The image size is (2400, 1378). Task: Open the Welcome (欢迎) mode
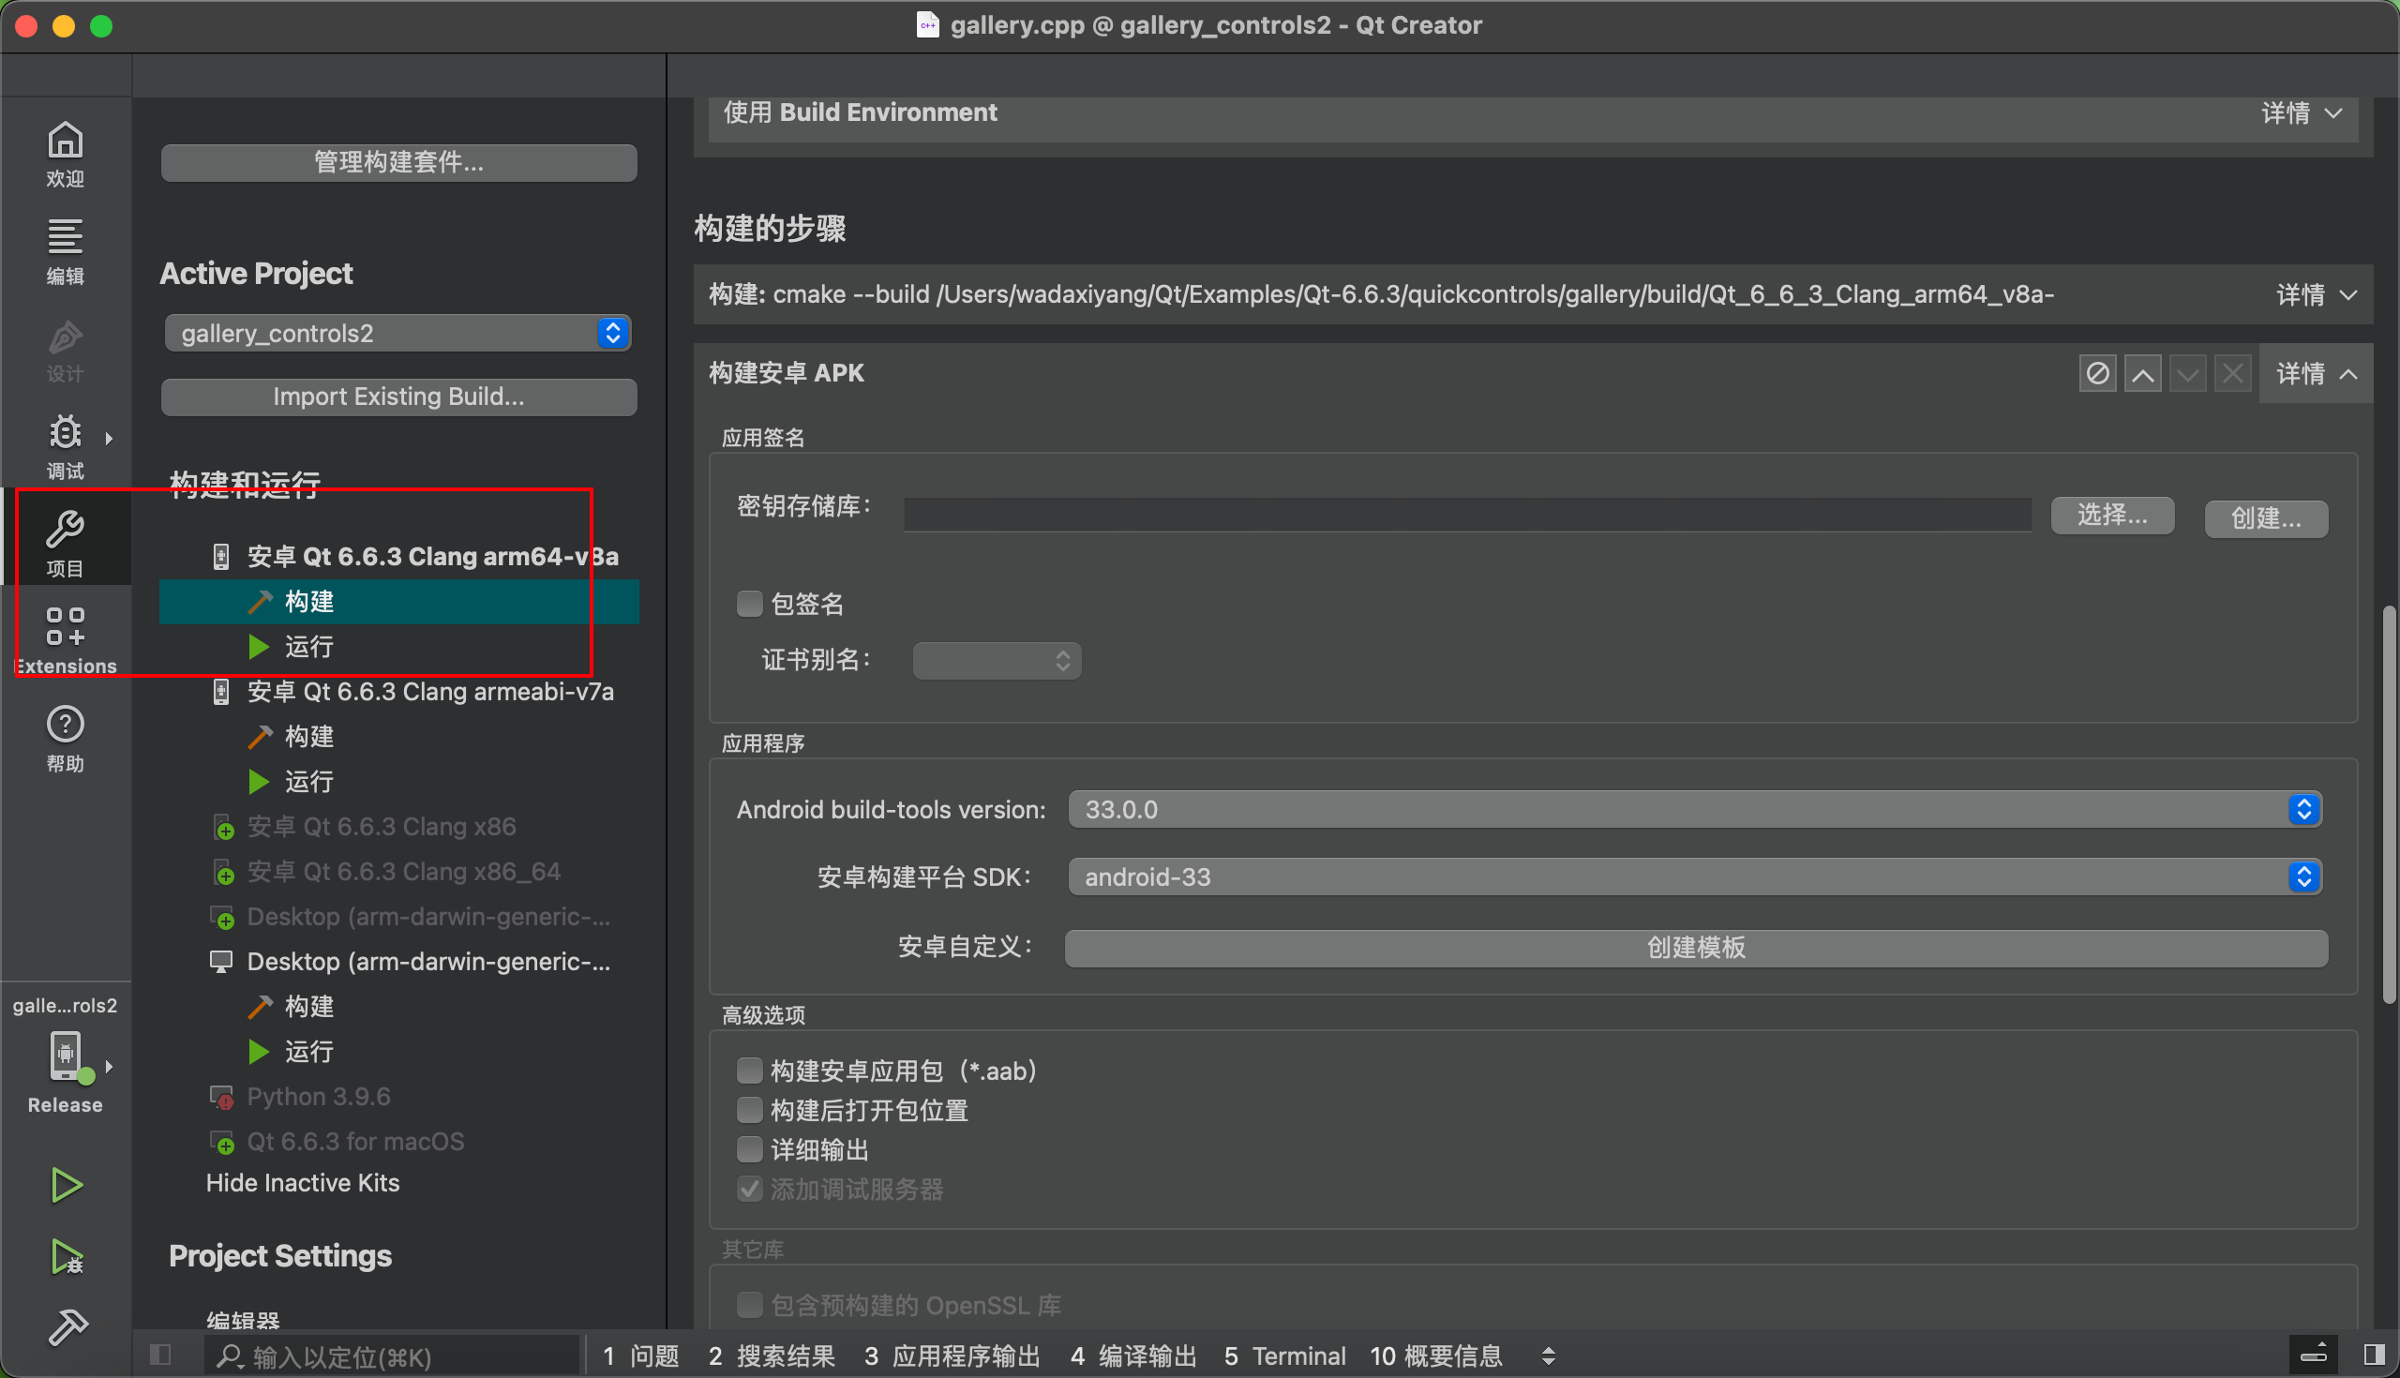[x=65, y=155]
